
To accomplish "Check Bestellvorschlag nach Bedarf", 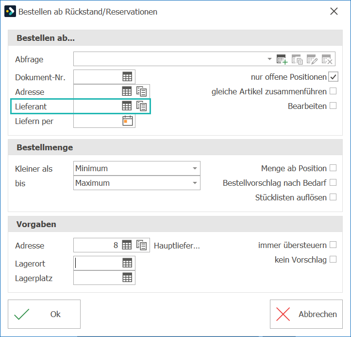I will pyautogui.click(x=333, y=182).
